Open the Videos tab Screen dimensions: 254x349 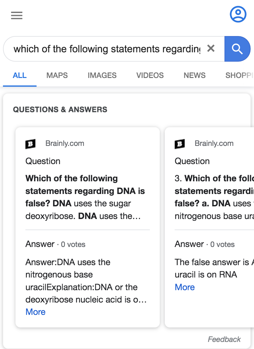coord(150,75)
